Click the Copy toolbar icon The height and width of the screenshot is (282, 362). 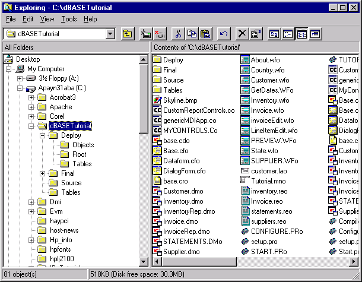(192, 34)
